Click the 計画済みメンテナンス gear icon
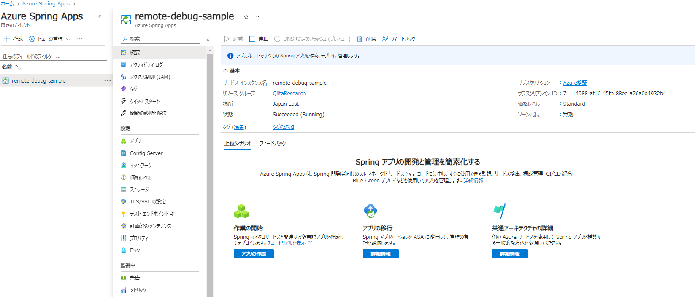Viewport: 695px width, 297px height. pyautogui.click(x=124, y=226)
